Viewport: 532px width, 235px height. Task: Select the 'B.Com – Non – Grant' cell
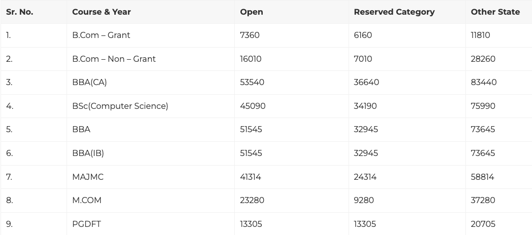click(x=114, y=59)
